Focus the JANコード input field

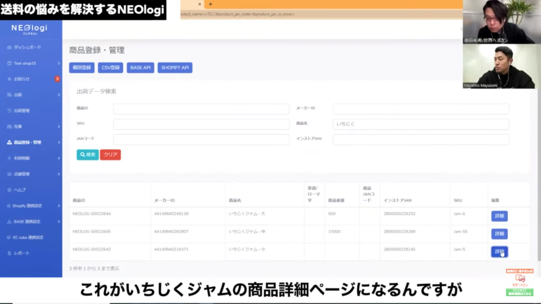point(201,139)
